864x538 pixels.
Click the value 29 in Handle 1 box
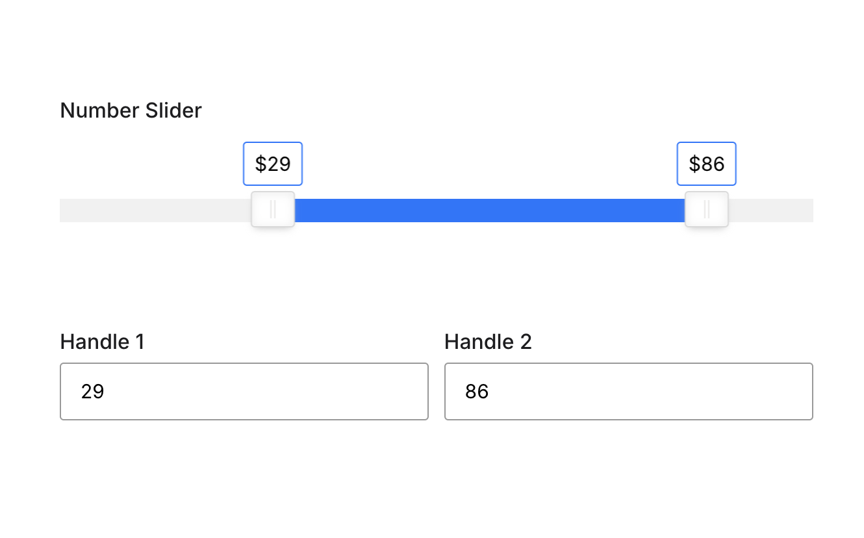click(93, 392)
